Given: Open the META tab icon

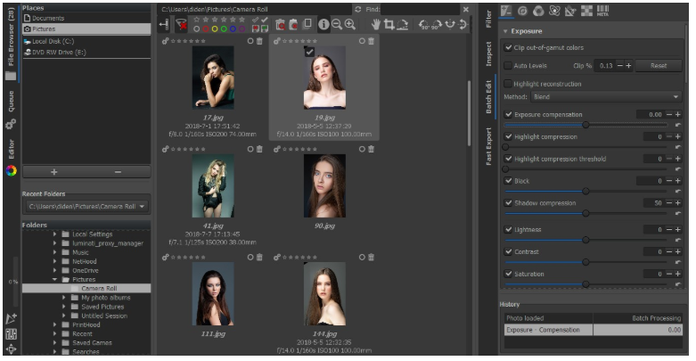Looking at the screenshot, I should [602, 11].
